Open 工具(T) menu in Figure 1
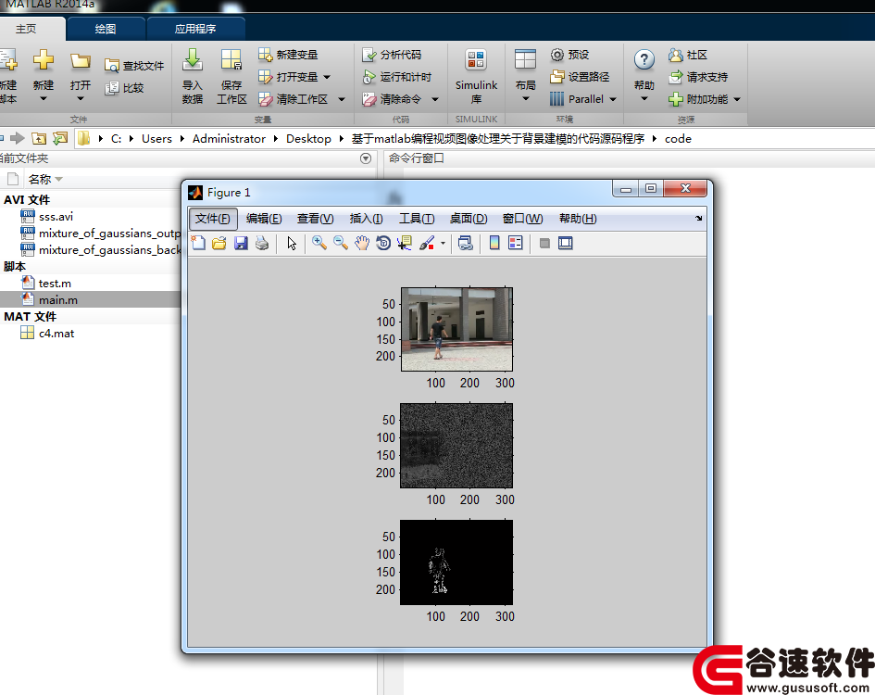The height and width of the screenshot is (695, 875). click(417, 219)
